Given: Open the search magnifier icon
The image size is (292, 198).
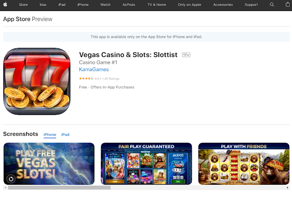Looking at the screenshot, I should pyautogui.click(x=272, y=5).
